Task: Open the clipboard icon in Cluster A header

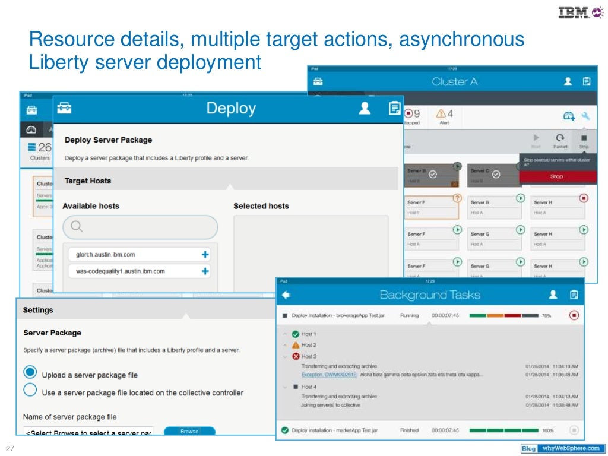Action: (587, 81)
